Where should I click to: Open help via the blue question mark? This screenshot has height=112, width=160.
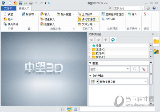(x=154, y=8)
